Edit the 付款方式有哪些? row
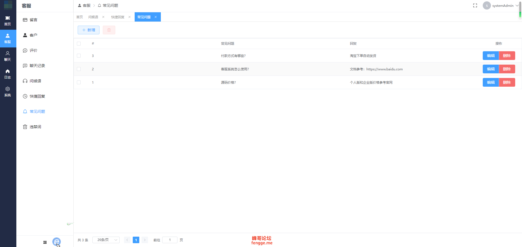 pos(491,56)
